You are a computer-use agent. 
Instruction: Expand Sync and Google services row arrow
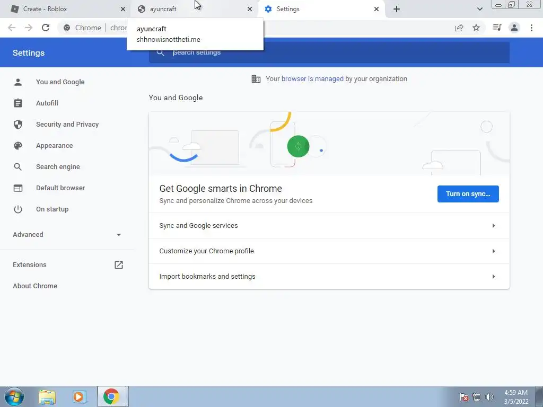coord(494,226)
